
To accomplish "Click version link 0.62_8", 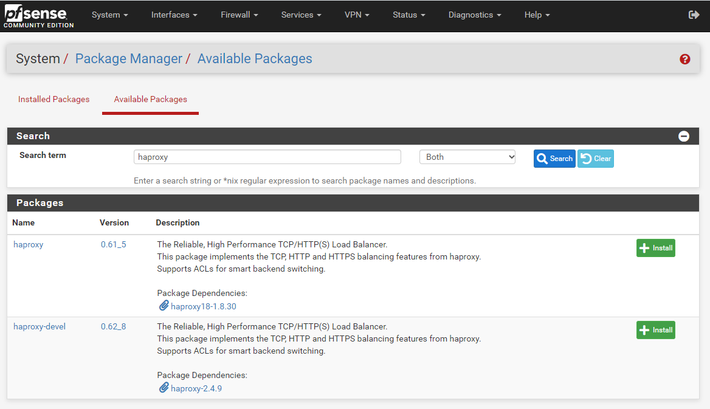I will pos(113,326).
